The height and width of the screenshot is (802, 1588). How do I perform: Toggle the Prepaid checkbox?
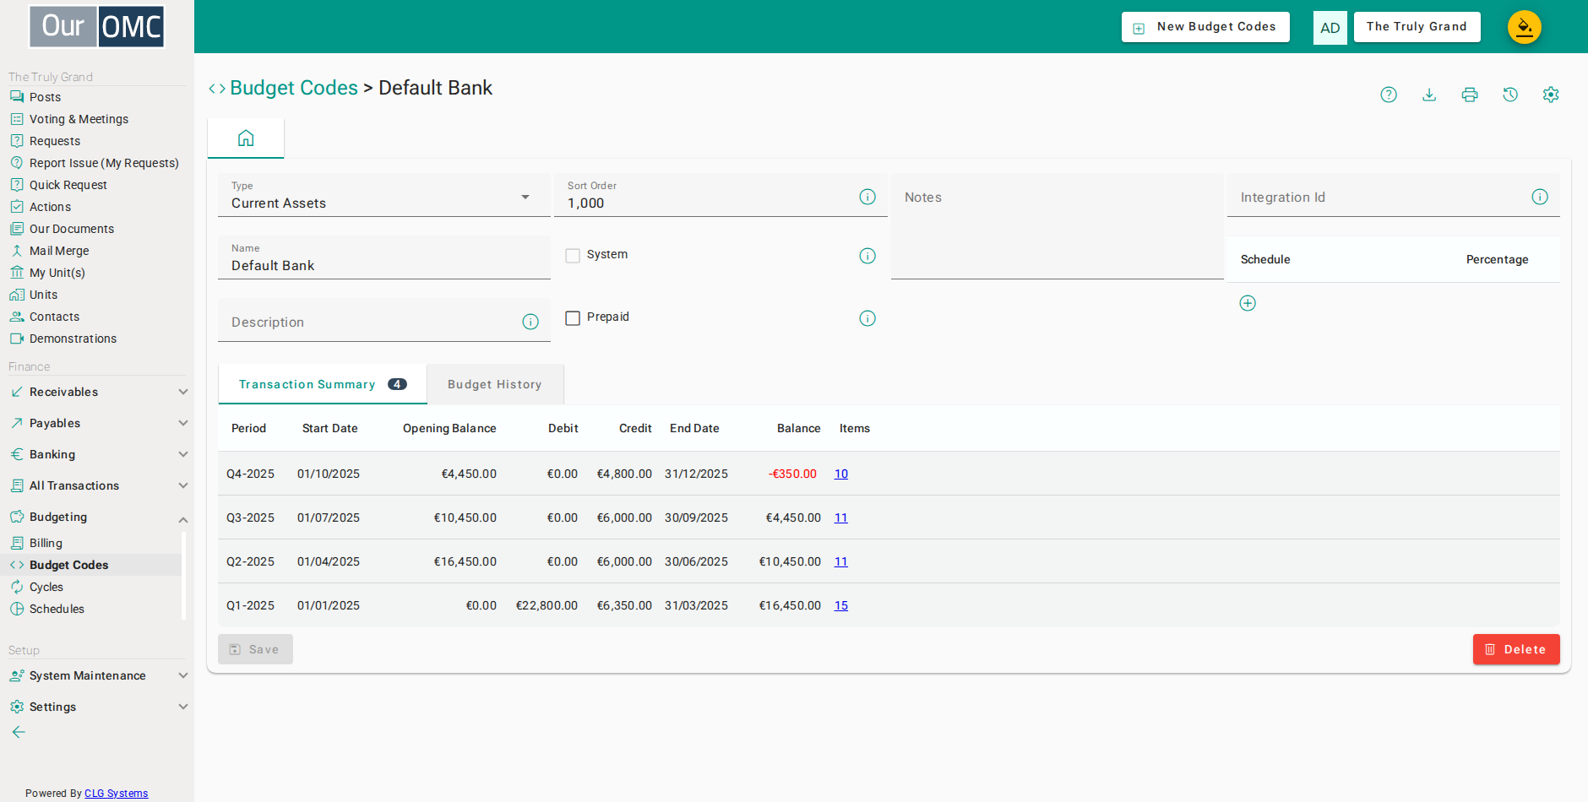coord(573,318)
